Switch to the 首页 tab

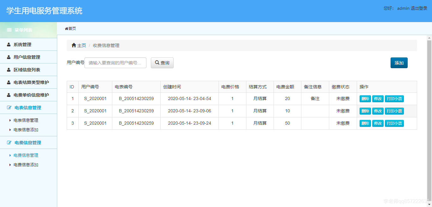pyautogui.click(x=70, y=28)
